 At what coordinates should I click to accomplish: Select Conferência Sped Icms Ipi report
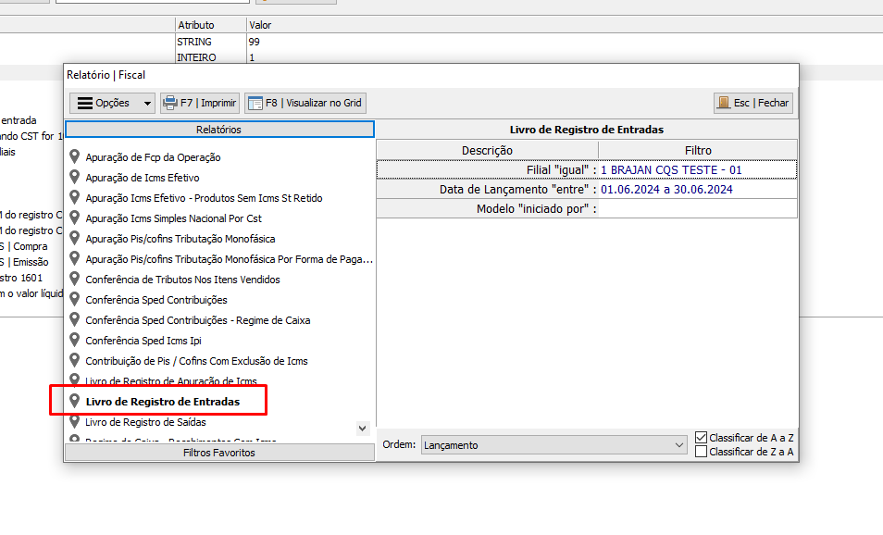(143, 341)
